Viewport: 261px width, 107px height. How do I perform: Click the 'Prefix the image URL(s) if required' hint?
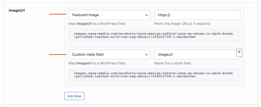pyautogui.click(x=182, y=24)
